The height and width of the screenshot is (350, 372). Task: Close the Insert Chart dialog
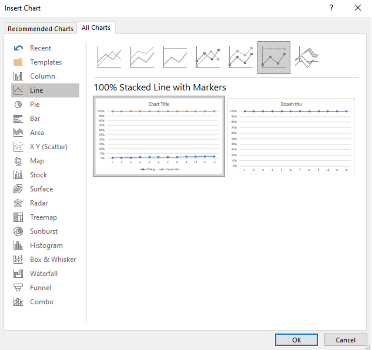tap(358, 8)
